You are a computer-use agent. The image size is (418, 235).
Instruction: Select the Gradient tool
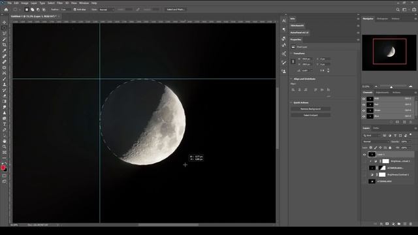coord(5,101)
